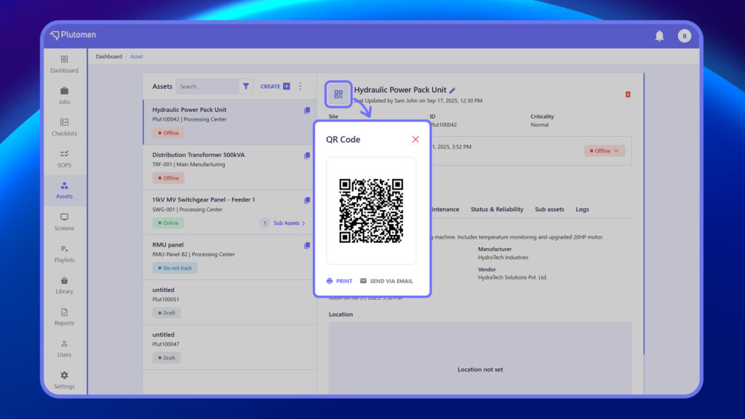Open the user avatar R menu

tap(684, 36)
